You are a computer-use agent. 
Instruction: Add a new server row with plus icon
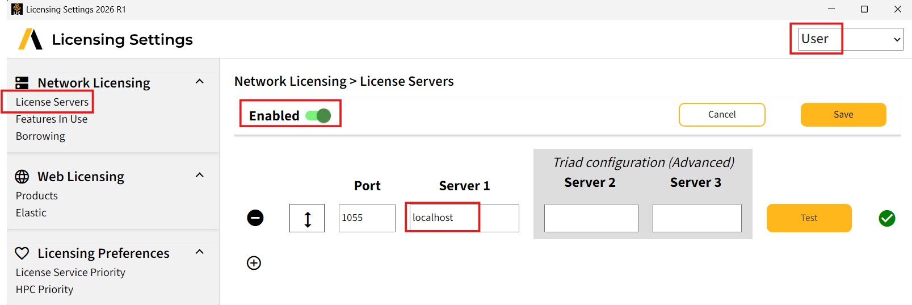pos(254,263)
